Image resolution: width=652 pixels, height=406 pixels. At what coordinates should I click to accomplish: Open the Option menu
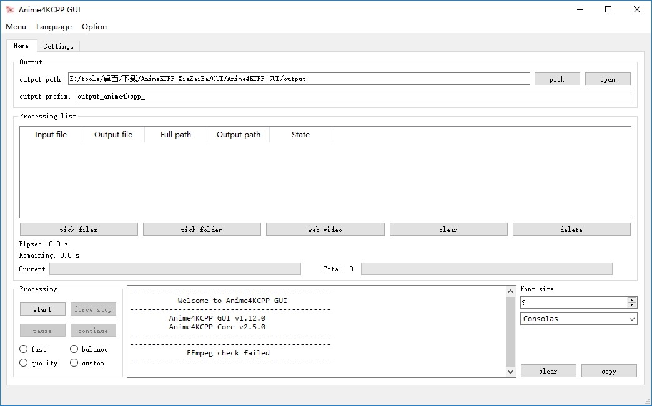[x=94, y=27]
